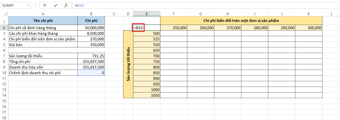Select cell K2 with value 300,000

[x=309, y=28]
